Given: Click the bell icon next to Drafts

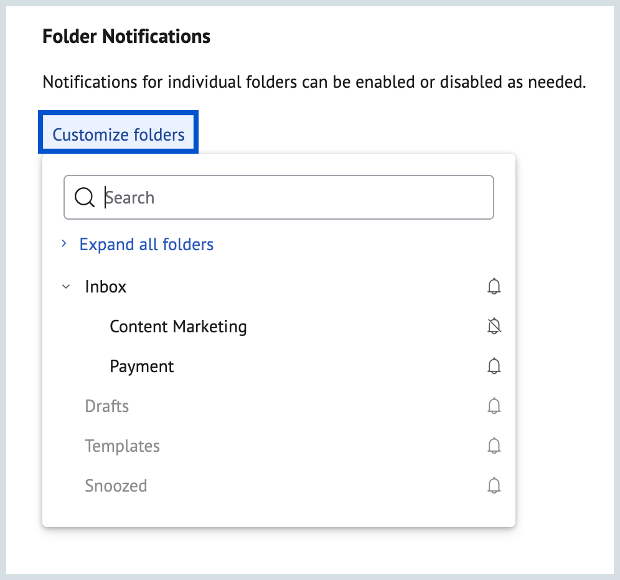Looking at the screenshot, I should pyautogui.click(x=494, y=406).
